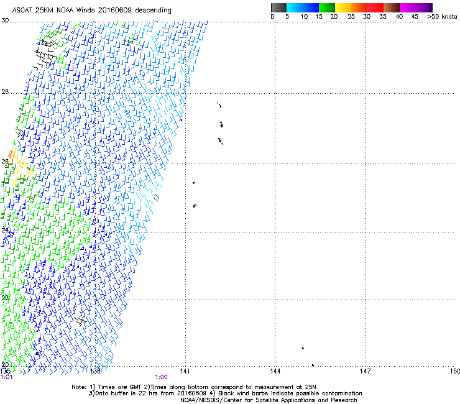Image resolution: width=460 pixels, height=404 pixels.
Task: Click the magenta 40-45 knots legend color
Action: 408,7
